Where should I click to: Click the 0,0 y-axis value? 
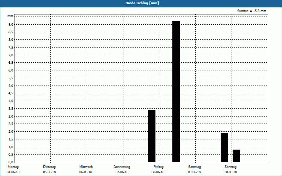[11, 162]
